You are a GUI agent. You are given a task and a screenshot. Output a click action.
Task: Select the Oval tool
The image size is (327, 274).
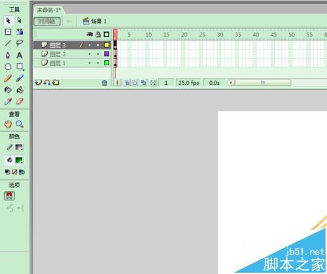coord(8,67)
